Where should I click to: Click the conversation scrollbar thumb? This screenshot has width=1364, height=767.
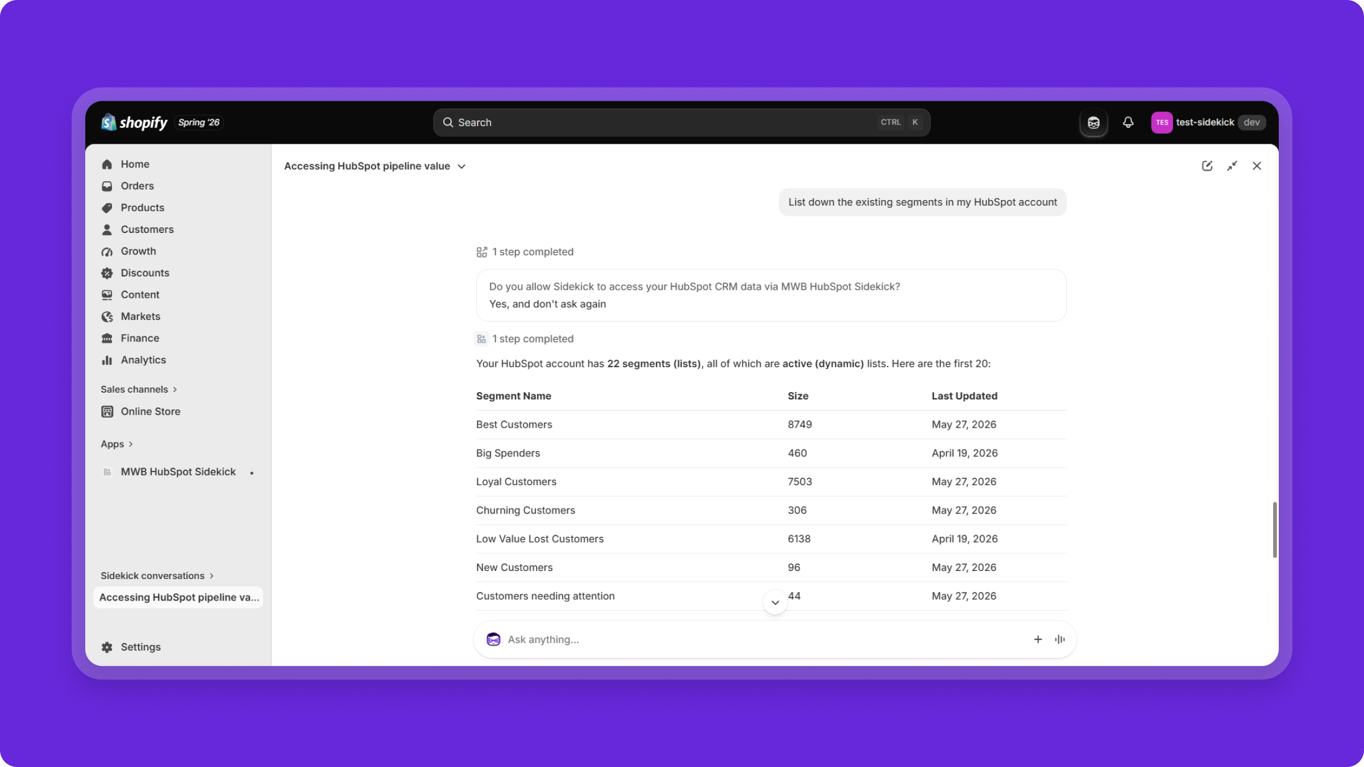[x=1275, y=530]
